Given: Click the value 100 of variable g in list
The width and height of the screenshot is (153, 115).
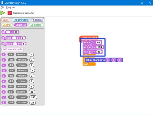Looking at the screenshot, I should click(x=33, y=97).
